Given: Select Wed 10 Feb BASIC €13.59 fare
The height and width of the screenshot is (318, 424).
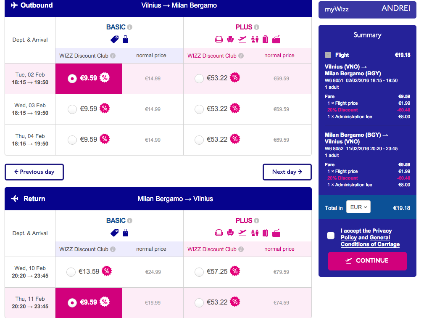Looking at the screenshot, I should [71, 272].
